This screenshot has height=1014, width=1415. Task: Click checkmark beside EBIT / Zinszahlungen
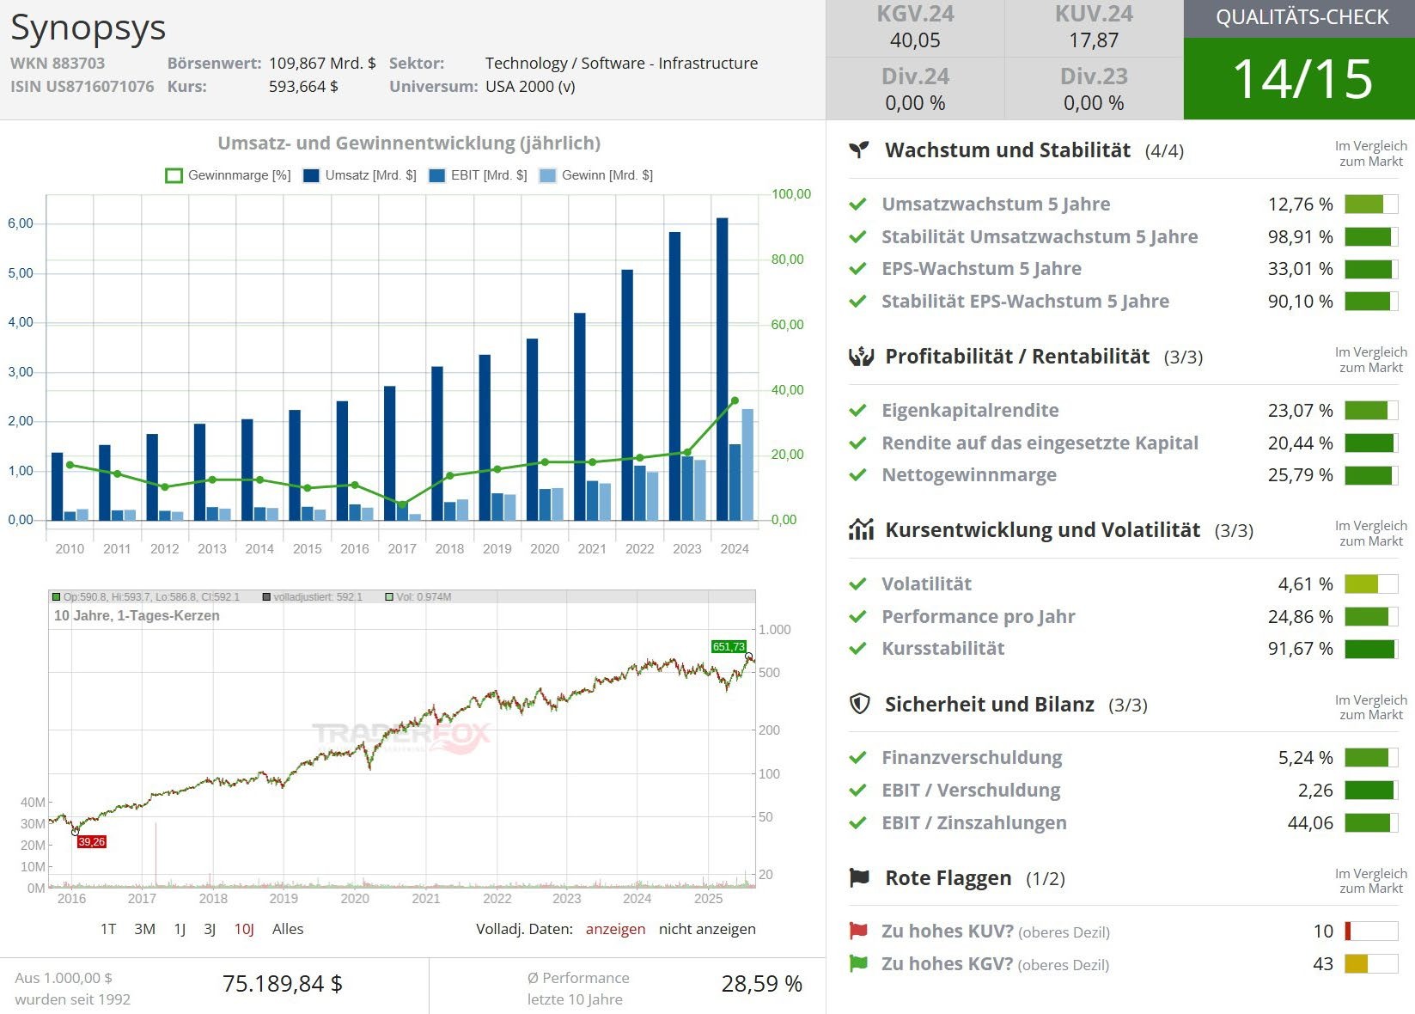tap(857, 822)
